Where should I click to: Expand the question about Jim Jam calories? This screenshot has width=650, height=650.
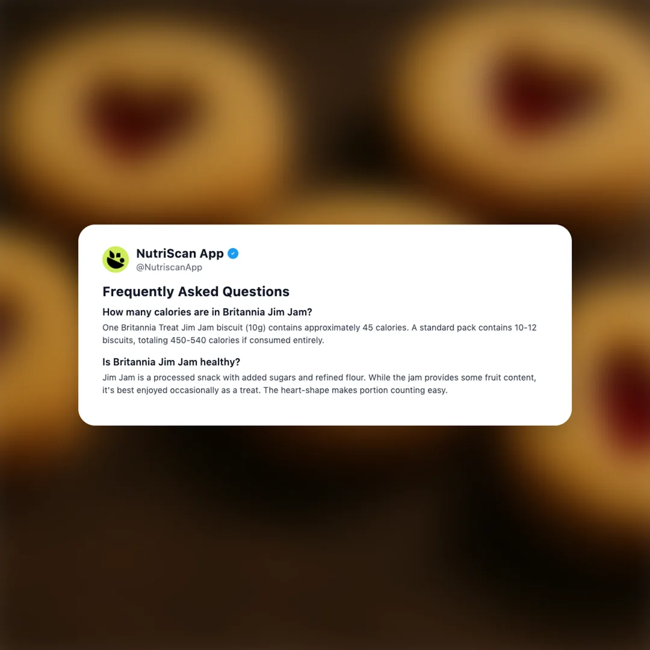(207, 312)
